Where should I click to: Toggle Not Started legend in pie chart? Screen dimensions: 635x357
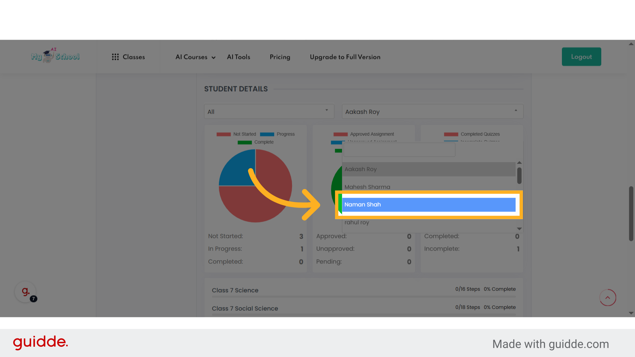click(x=236, y=134)
